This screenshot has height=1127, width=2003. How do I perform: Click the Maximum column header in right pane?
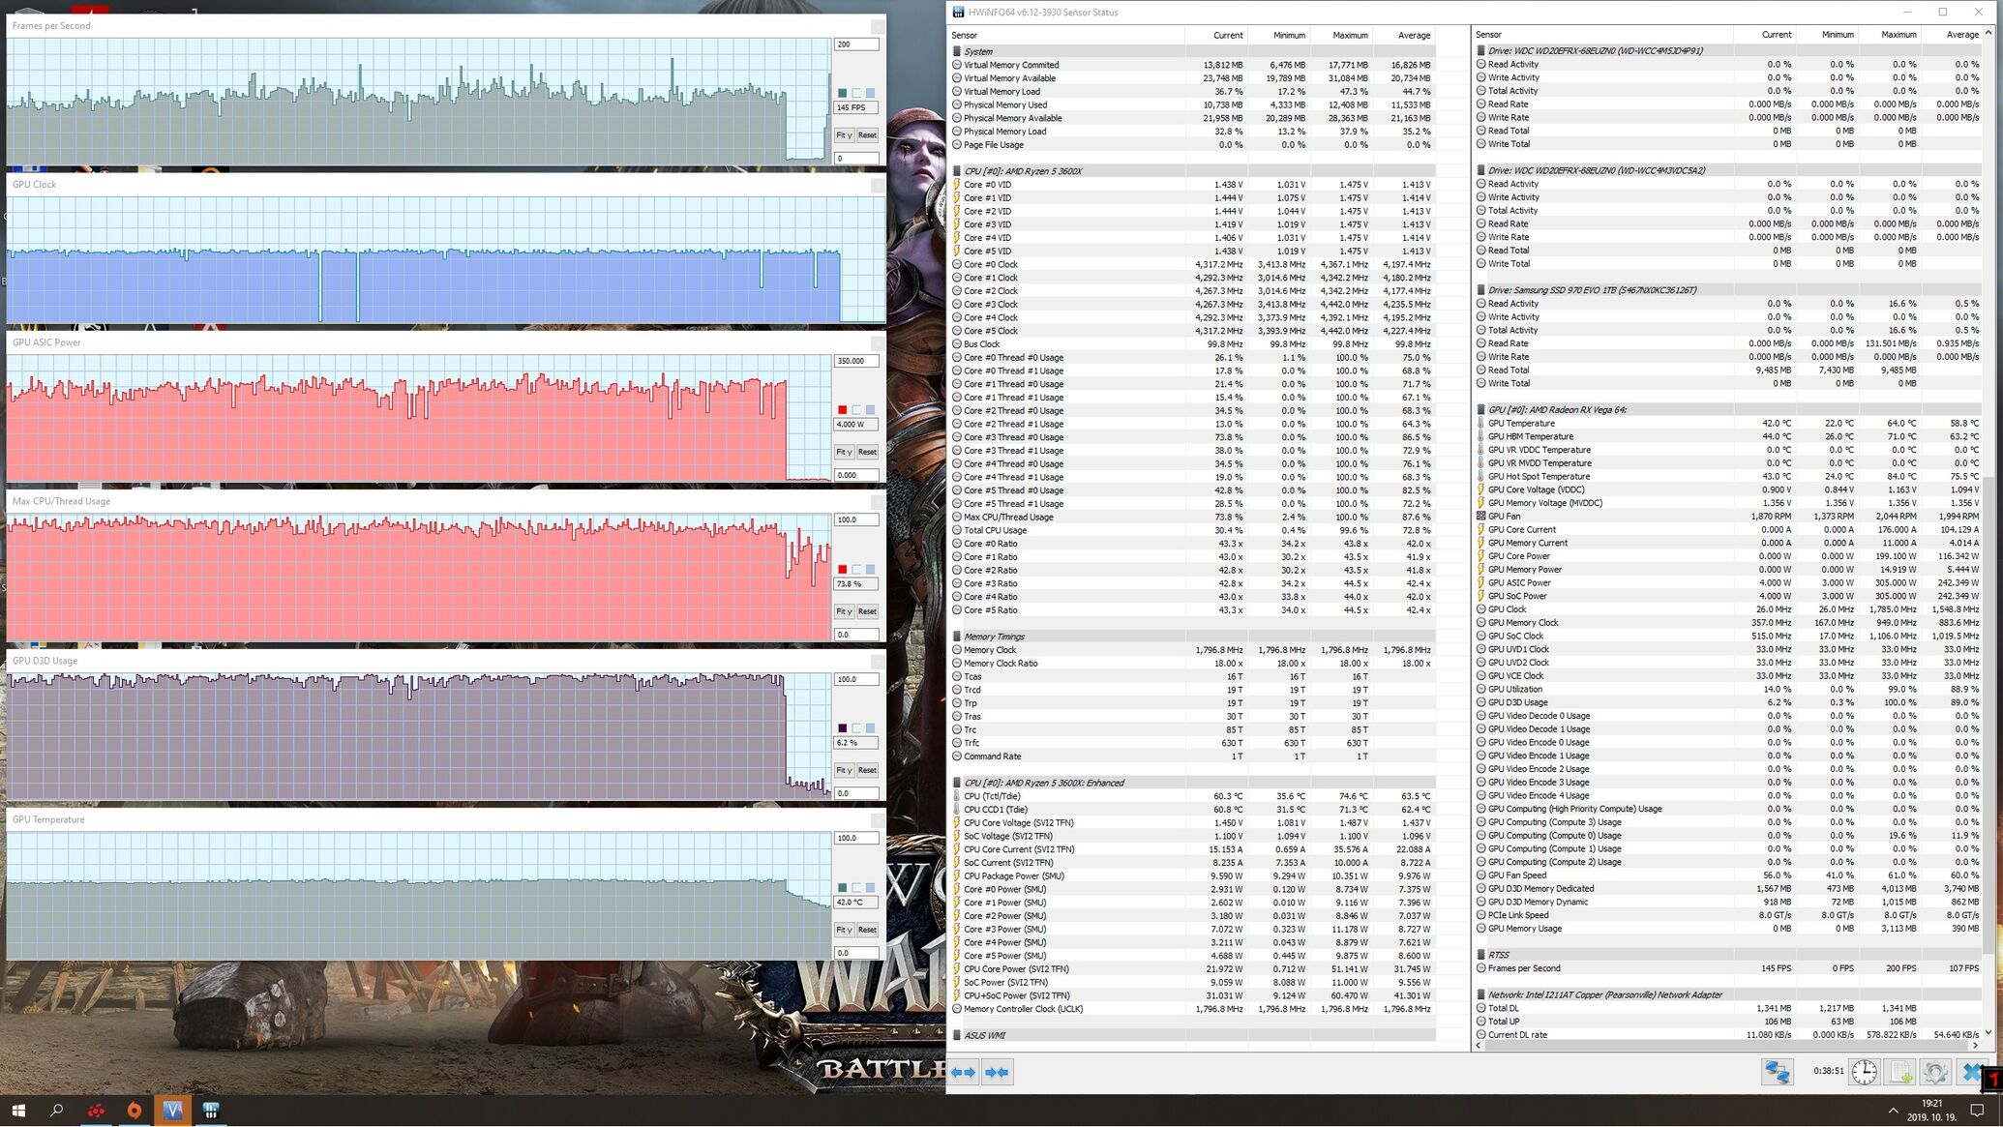(x=1898, y=35)
